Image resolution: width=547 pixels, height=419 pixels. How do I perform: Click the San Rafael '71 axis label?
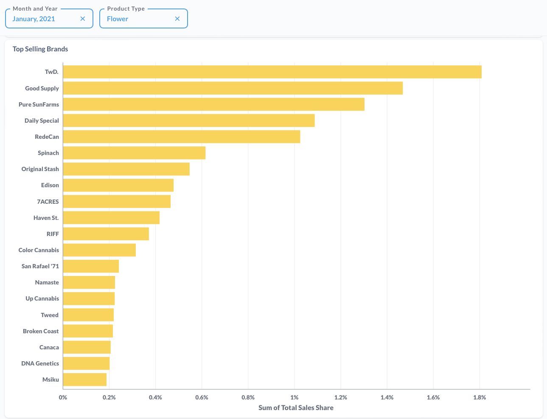tap(40, 266)
